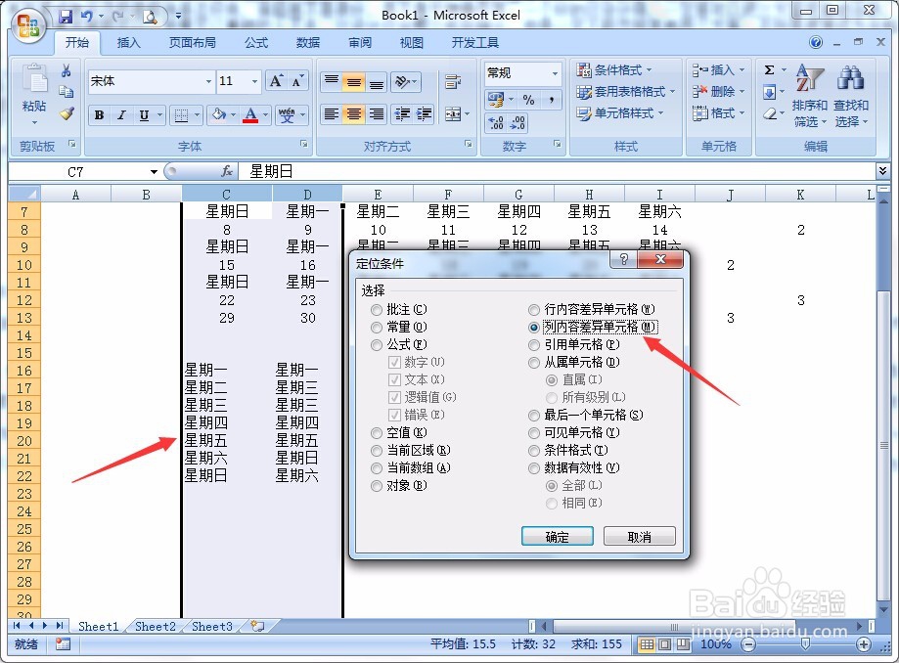The width and height of the screenshot is (899, 663).
Task: Click the Excel help question mark
Action: click(x=816, y=42)
